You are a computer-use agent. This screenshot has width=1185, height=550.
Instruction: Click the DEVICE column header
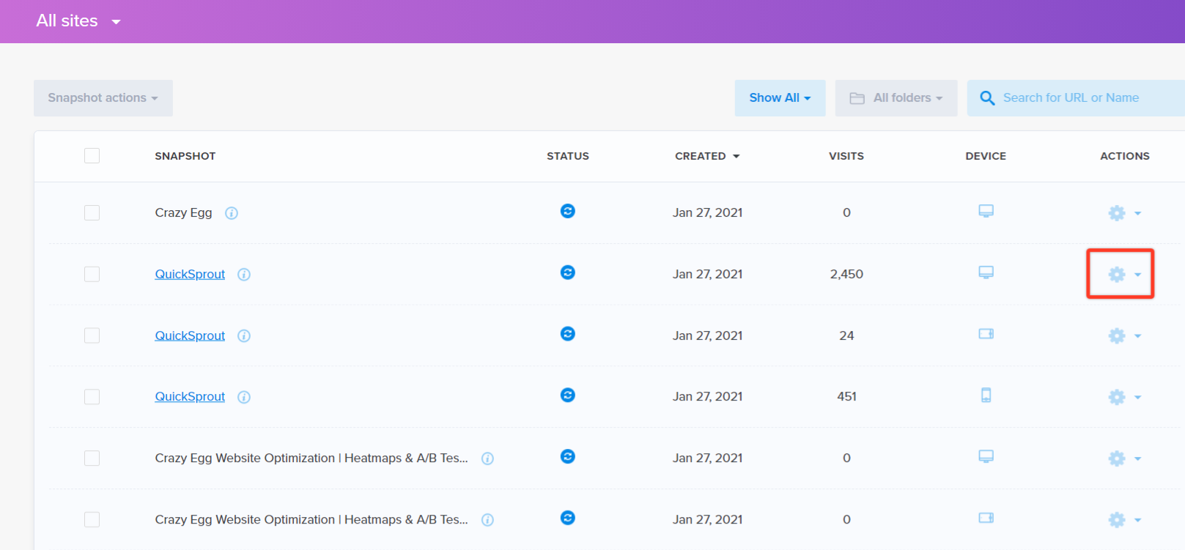pyautogui.click(x=986, y=156)
